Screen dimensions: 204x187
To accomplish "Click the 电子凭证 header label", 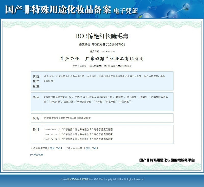I will click(125, 11).
